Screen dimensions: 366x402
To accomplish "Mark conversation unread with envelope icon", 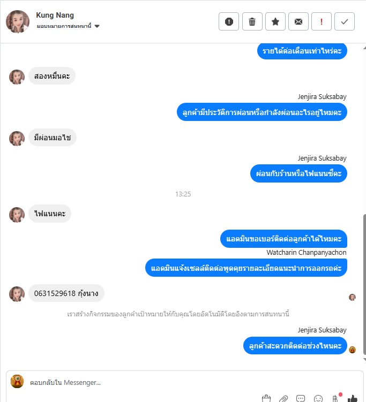I will coord(298,21).
